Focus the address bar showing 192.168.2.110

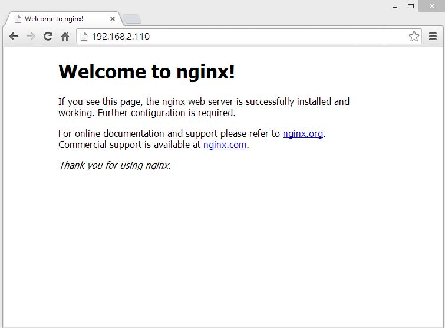pos(249,37)
